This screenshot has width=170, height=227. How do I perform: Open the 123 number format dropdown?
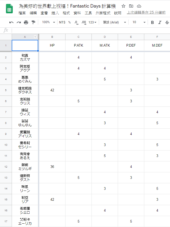pyautogui.click(x=92, y=22)
